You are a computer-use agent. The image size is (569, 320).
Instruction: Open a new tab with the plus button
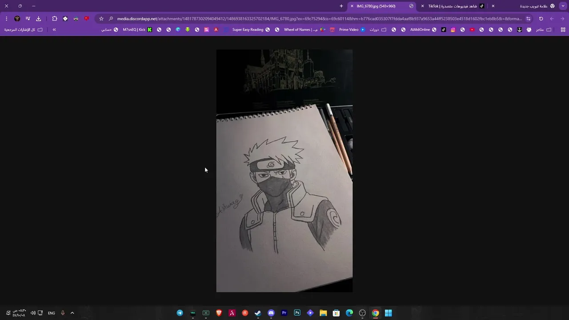[341, 6]
